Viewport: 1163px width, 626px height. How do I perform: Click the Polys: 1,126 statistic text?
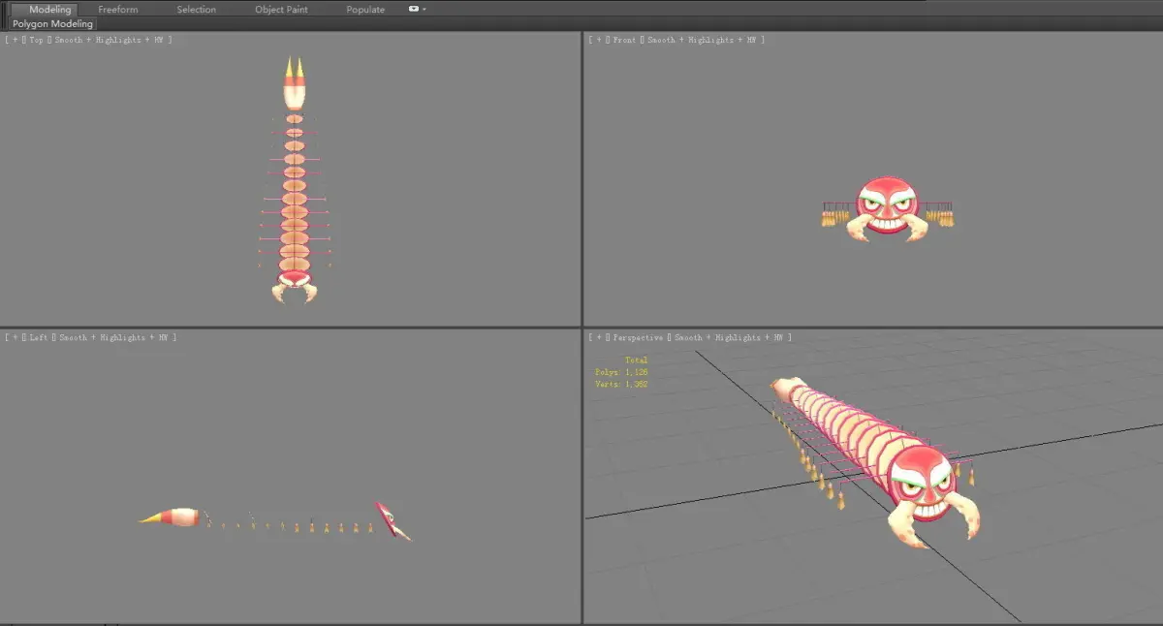point(621,372)
